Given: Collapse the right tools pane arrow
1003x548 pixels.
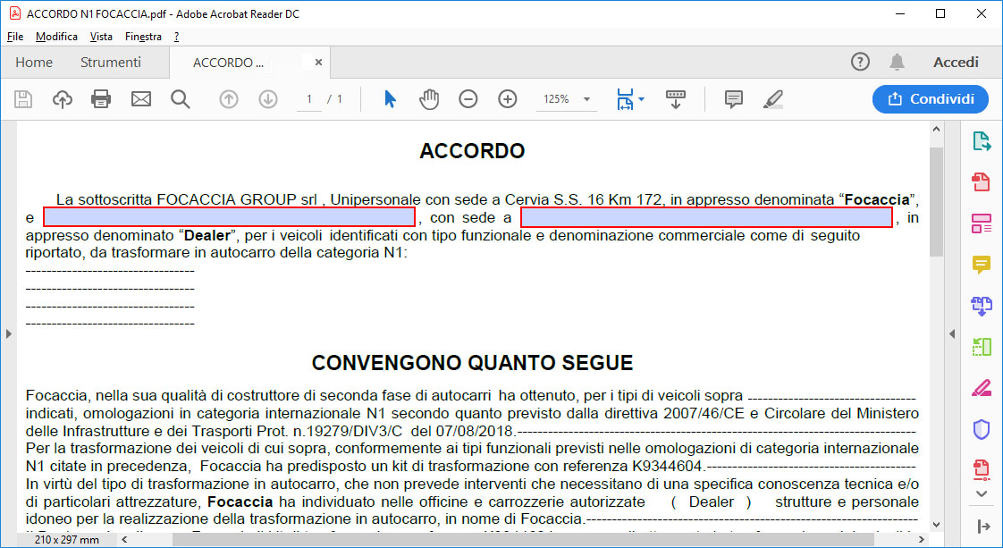Looking at the screenshot, I should point(952,333).
